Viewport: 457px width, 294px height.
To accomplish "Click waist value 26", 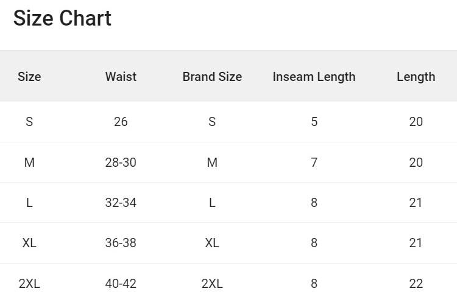I will [121, 122].
